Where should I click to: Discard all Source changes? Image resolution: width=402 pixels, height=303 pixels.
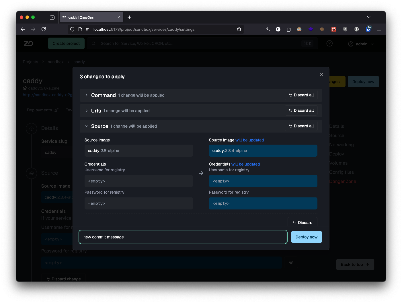(301, 126)
